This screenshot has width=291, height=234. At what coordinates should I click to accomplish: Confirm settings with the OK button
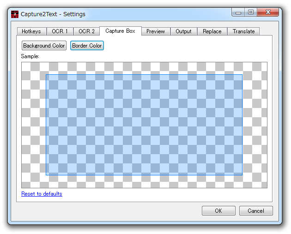pyautogui.click(x=218, y=210)
